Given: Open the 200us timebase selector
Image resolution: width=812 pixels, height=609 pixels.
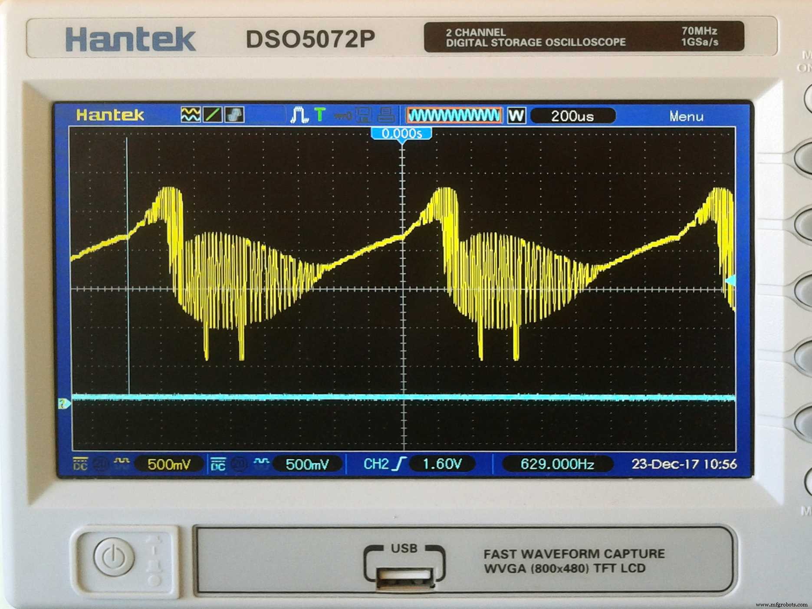Looking at the screenshot, I should (573, 115).
